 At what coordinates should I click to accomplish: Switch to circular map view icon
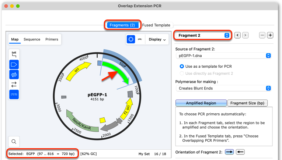pos(131,39)
